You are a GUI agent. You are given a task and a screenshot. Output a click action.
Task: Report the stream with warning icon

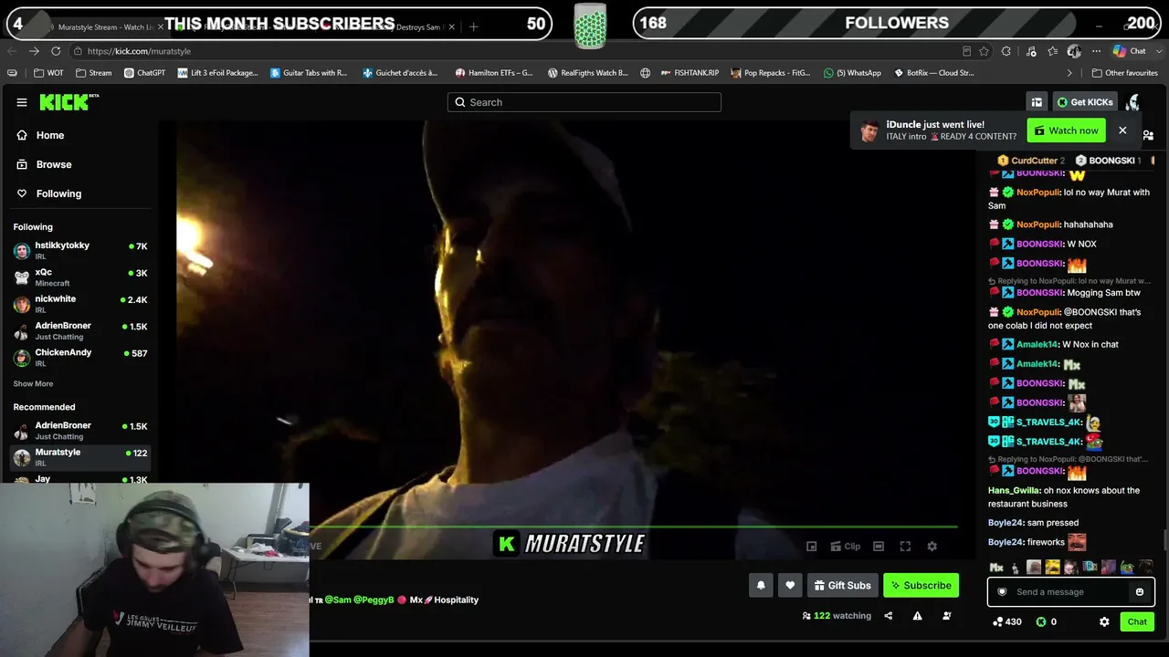[x=917, y=616]
